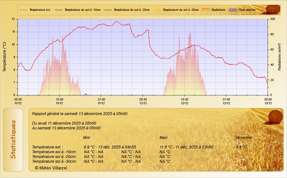The width and height of the screenshot is (287, 178).
Task: Click the Moyenne value 9.8 °C
Action: (x=241, y=147)
